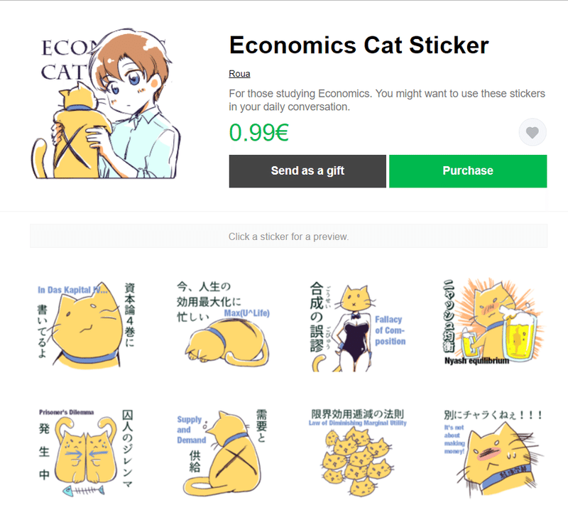Preview the Max(U^Life) sleeping cat sticker

click(x=224, y=324)
